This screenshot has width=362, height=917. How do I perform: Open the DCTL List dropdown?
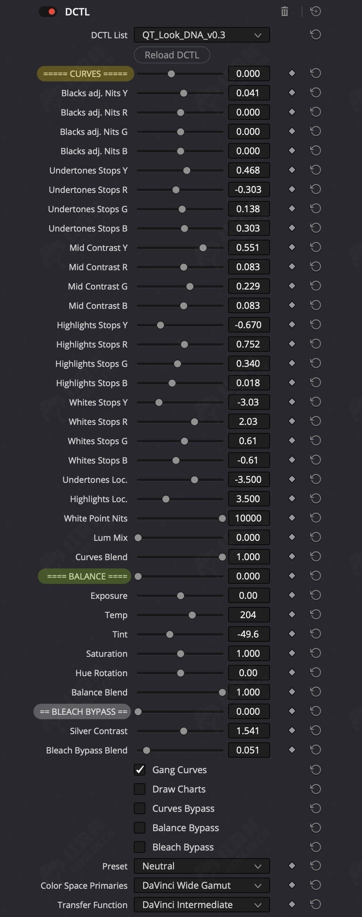201,35
